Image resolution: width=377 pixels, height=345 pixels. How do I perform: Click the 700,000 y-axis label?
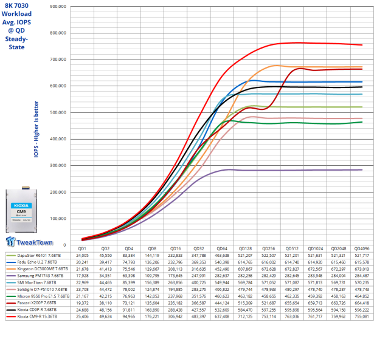click(58, 60)
